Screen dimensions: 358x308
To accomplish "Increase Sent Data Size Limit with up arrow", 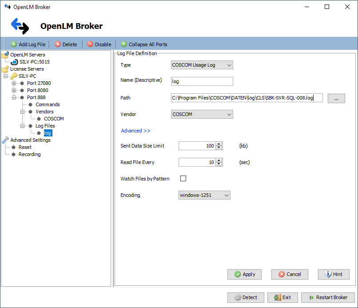I will (219, 144).
